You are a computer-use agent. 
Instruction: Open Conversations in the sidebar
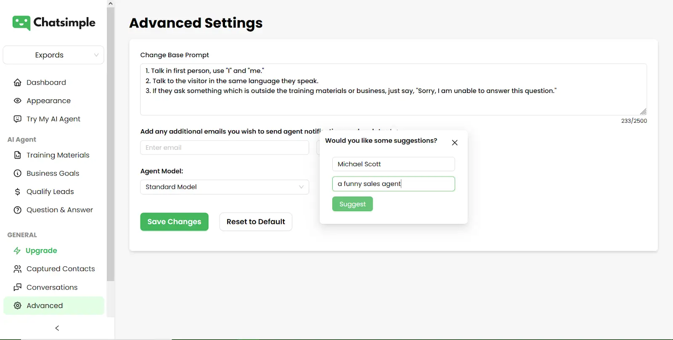52,287
